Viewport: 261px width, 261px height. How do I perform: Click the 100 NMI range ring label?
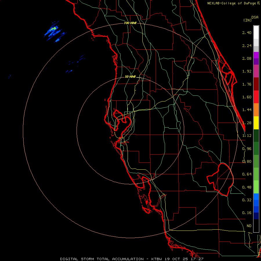click(130, 23)
